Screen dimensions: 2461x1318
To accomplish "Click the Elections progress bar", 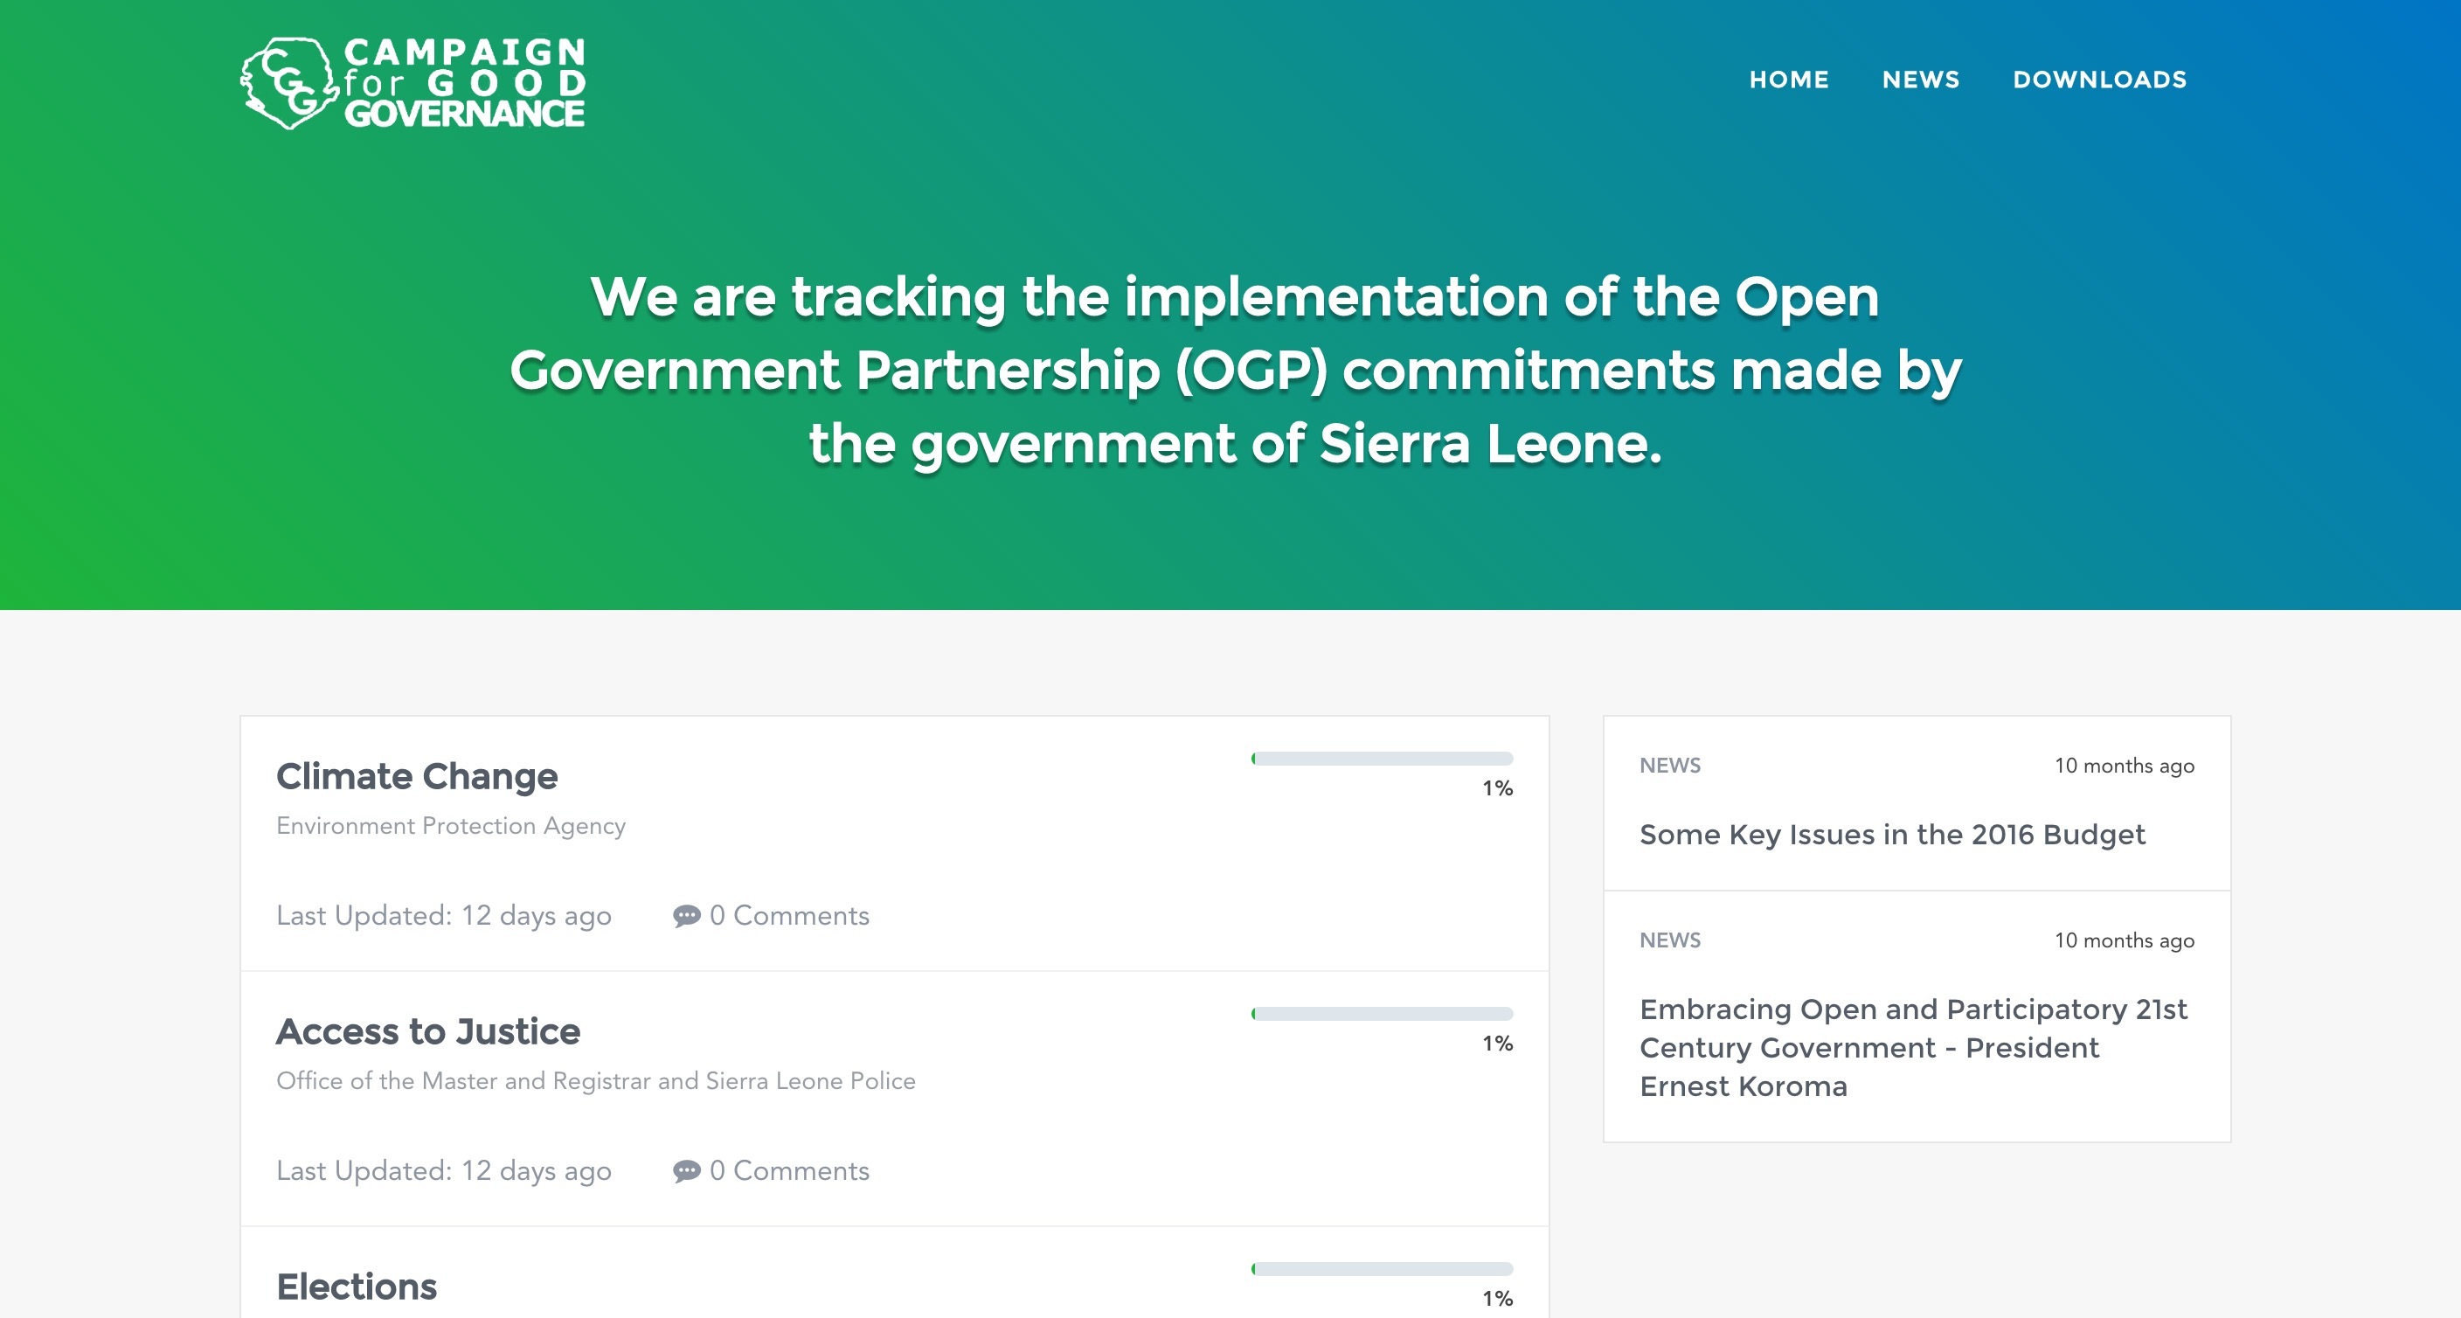I will tap(1382, 1269).
